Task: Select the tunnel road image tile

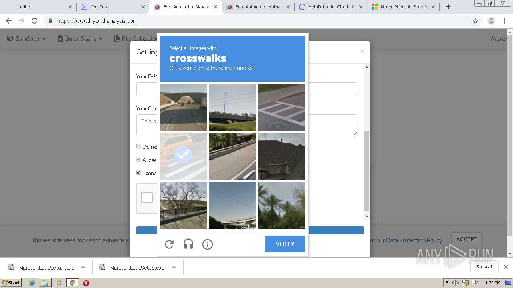Action: (184, 108)
